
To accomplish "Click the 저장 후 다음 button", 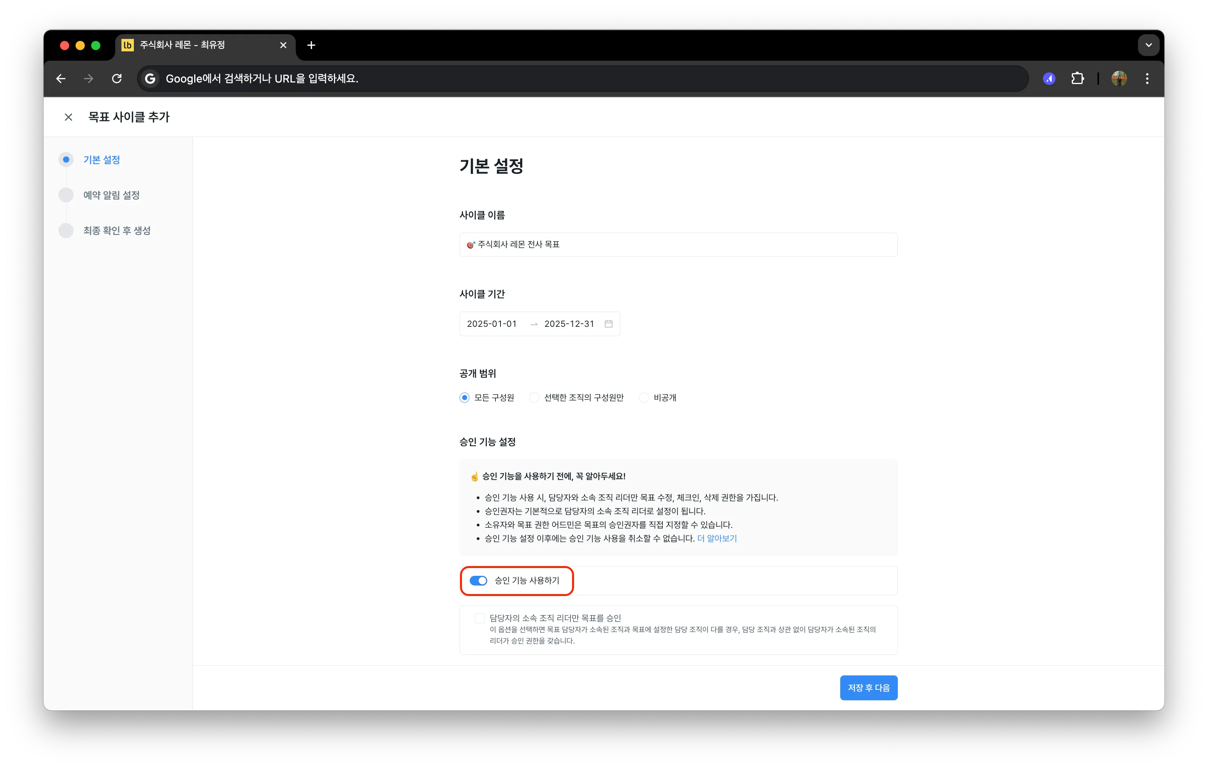I will point(868,688).
